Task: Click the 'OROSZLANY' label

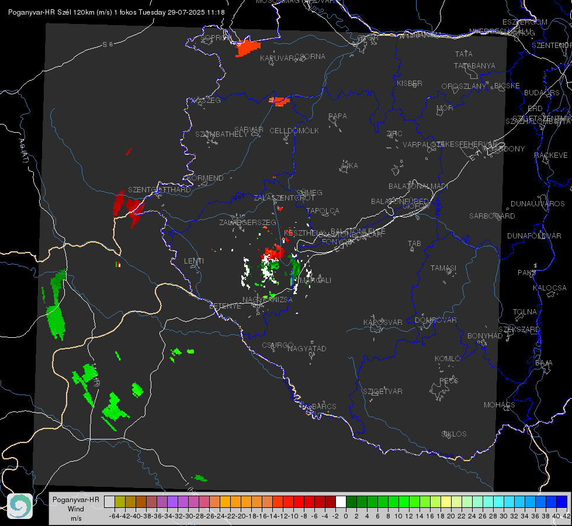Action: [x=464, y=86]
